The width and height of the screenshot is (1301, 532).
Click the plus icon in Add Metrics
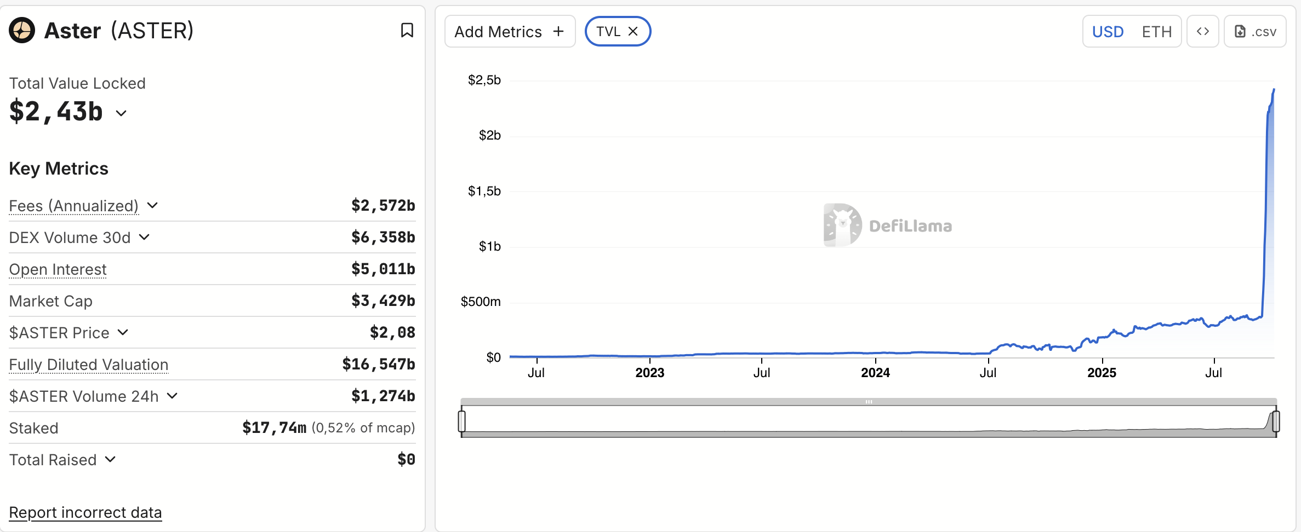point(558,31)
